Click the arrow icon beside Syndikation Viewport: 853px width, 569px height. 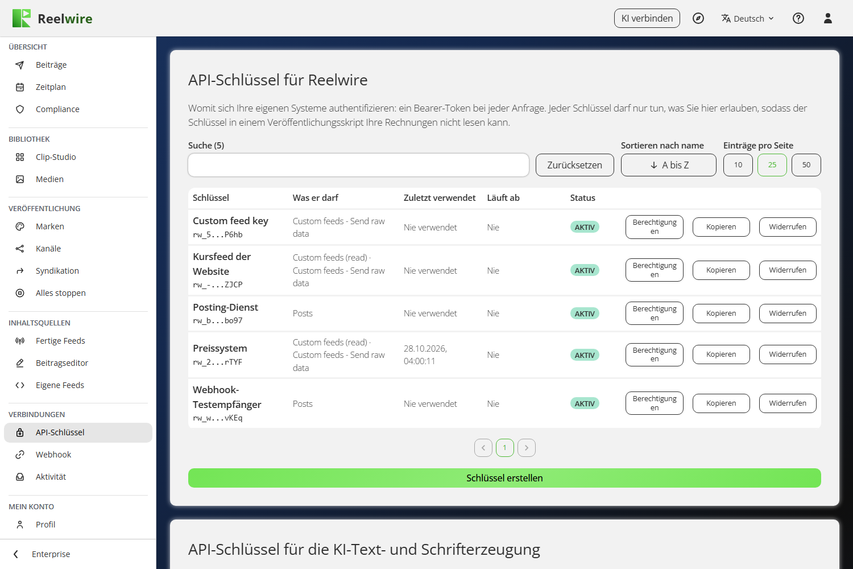point(20,271)
